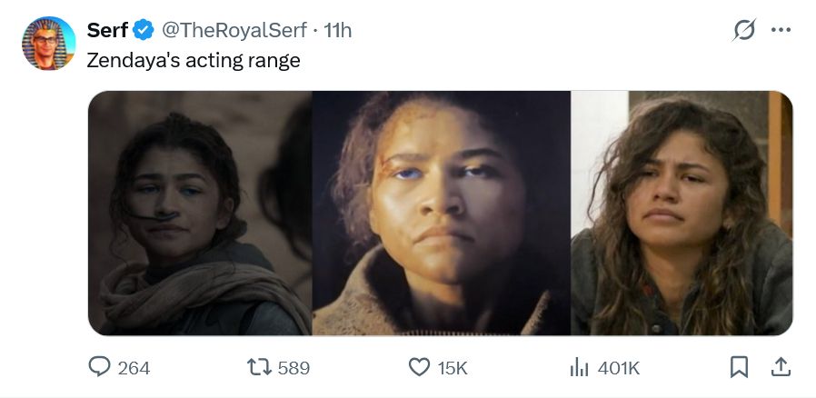
Task: Click the 264 replies count
Action: click(x=134, y=368)
